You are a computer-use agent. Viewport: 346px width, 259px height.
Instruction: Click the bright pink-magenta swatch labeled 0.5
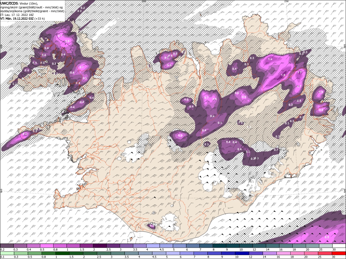(x=46, y=246)
